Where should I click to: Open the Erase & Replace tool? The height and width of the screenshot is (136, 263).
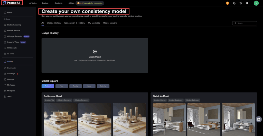pyautogui.click(x=12, y=31)
